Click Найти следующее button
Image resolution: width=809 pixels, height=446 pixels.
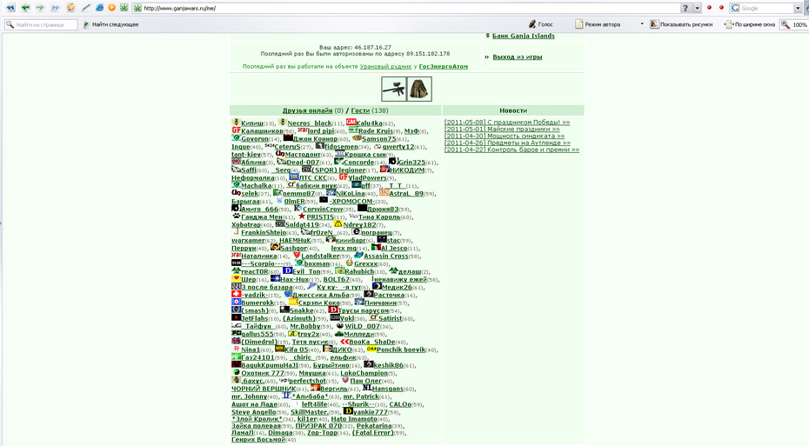tap(111, 24)
